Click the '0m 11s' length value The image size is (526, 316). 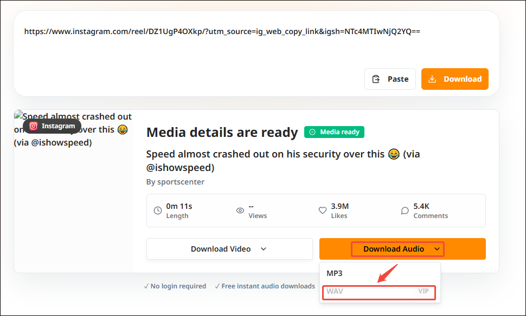[179, 206]
